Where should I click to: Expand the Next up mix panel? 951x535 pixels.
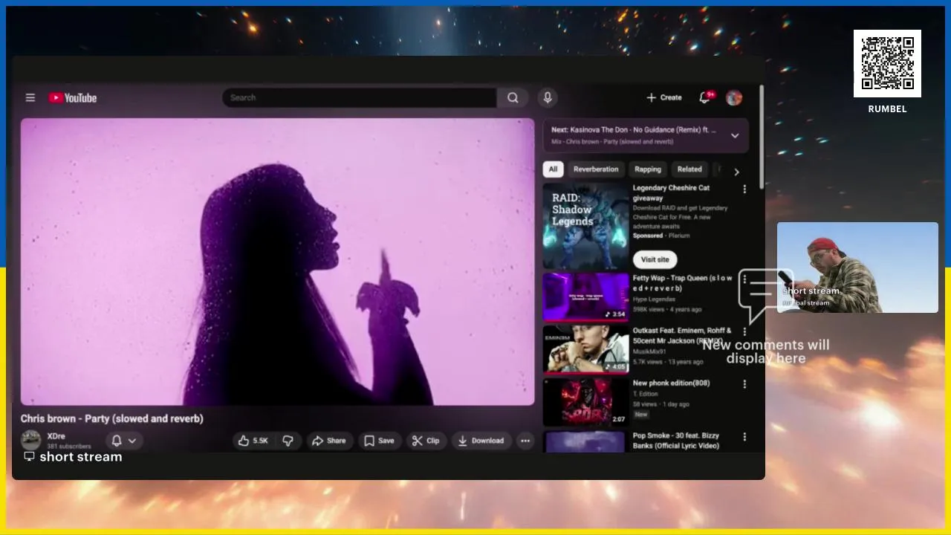click(x=735, y=135)
